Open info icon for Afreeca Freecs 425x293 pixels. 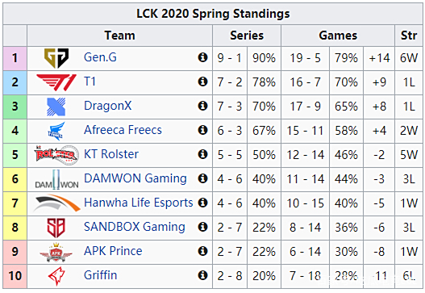[202, 130]
